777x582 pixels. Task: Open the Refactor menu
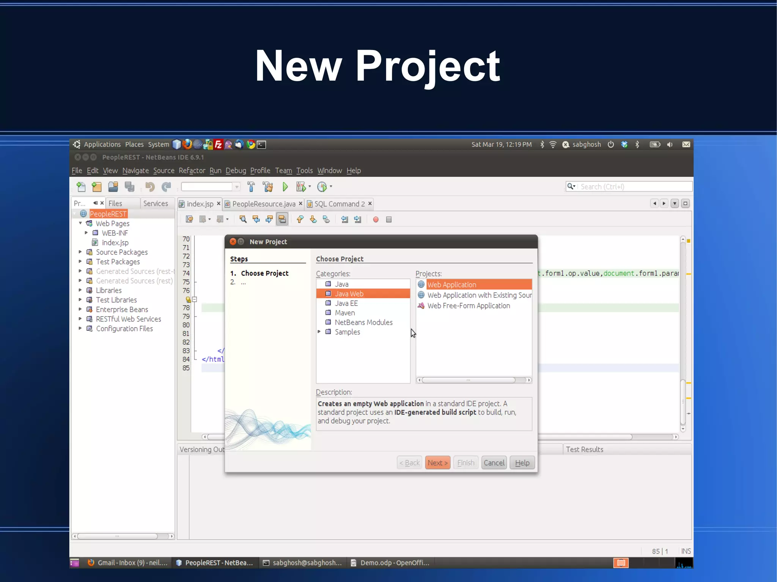(192, 171)
